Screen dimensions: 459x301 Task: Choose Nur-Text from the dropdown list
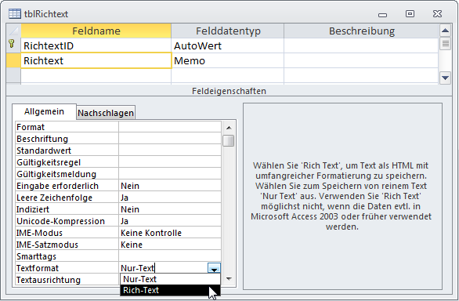tap(170, 279)
